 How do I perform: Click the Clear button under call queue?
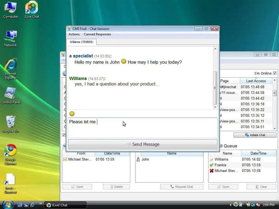coord(261,187)
